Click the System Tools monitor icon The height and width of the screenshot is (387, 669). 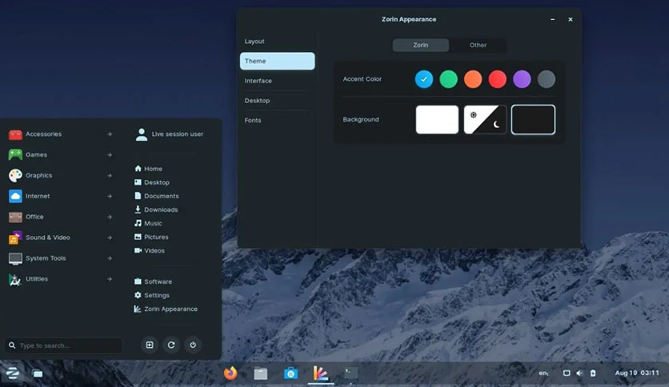(15, 258)
